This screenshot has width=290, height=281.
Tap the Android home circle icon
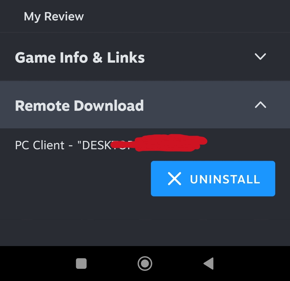[145, 264]
